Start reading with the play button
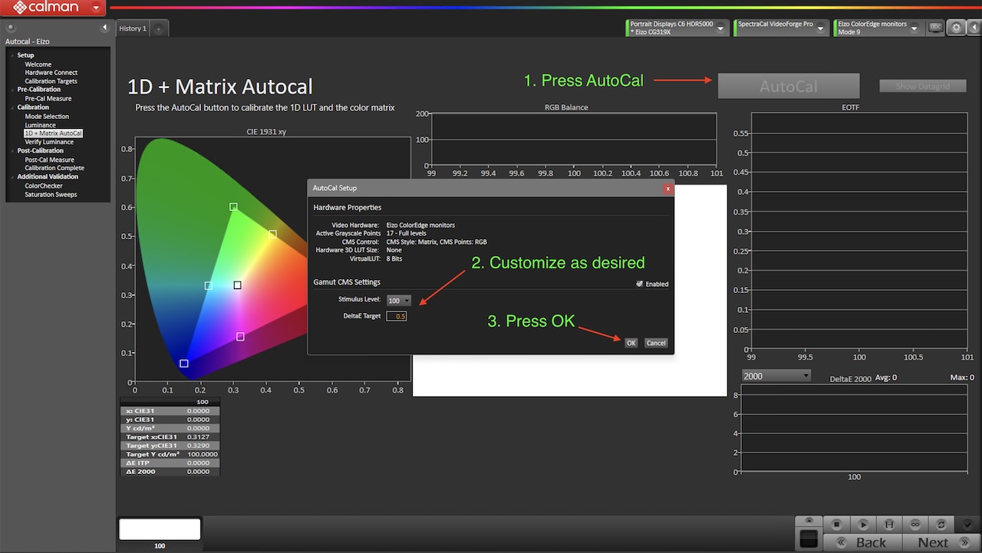 click(863, 524)
